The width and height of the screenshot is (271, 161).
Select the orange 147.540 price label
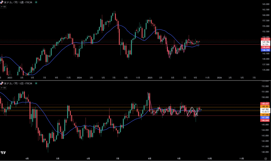(x=265, y=114)
